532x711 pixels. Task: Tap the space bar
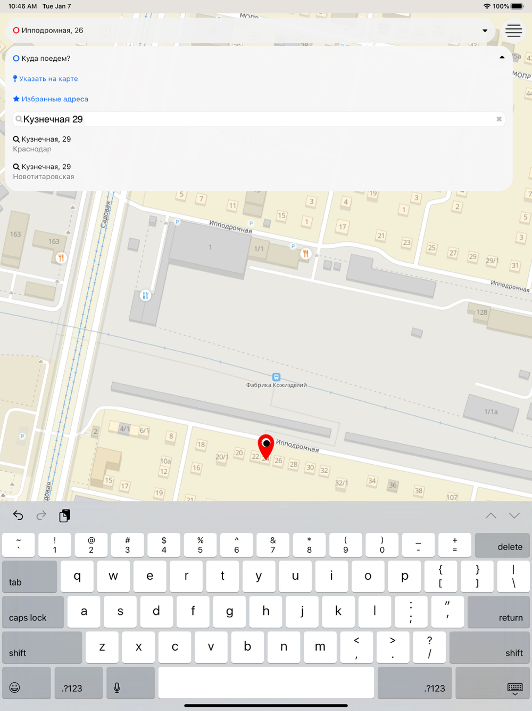point(266,683)
